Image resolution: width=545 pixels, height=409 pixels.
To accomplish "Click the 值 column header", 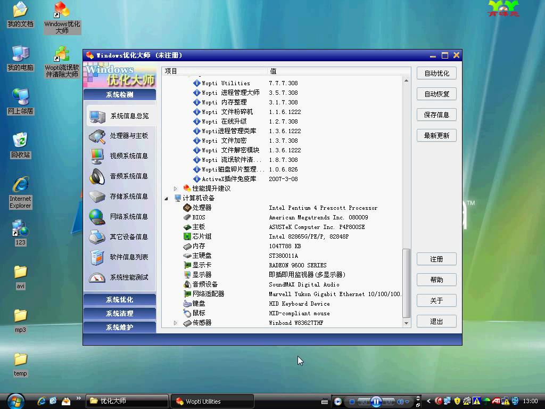I will click(339, 71).
